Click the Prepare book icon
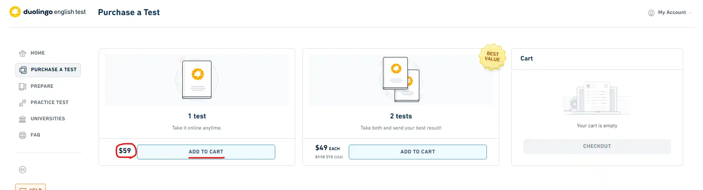Screen dimensions: 703x190 click(23, 86)
